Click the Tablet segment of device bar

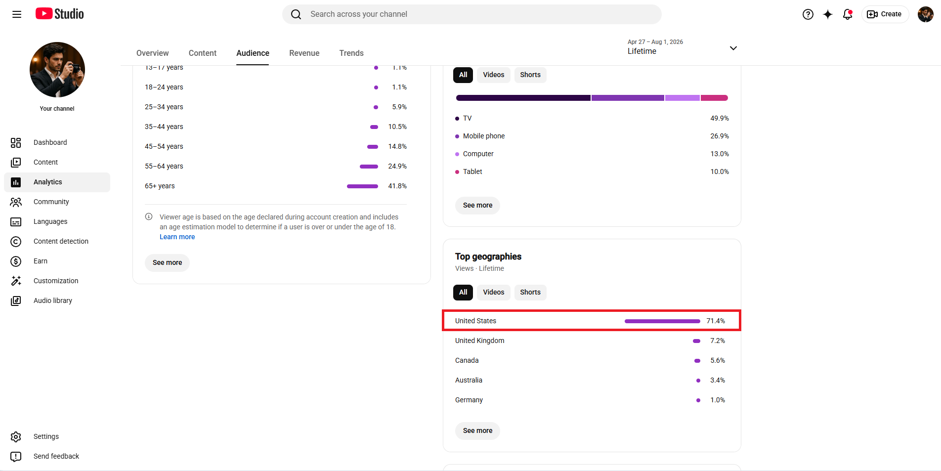[714, 98]
